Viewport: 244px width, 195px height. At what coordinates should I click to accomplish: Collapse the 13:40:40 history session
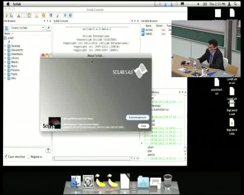click(142, 143)
